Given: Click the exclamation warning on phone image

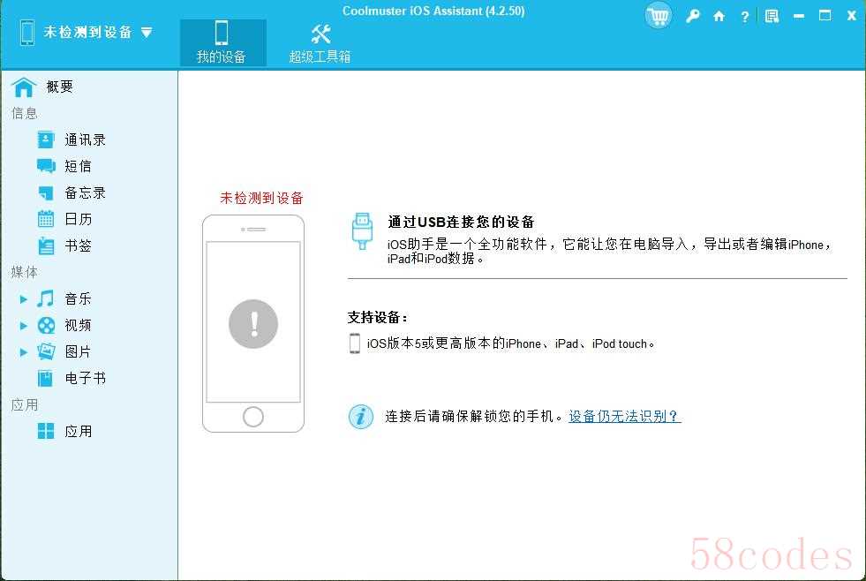Looking at the screenshot, I should 253,324.
